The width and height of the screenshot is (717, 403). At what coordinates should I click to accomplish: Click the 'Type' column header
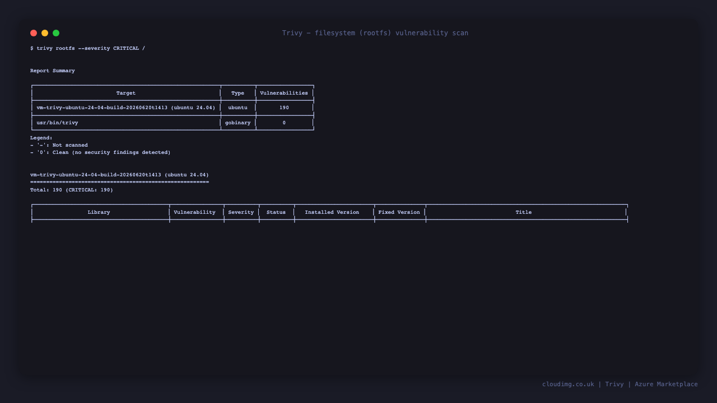click(238, 93)
